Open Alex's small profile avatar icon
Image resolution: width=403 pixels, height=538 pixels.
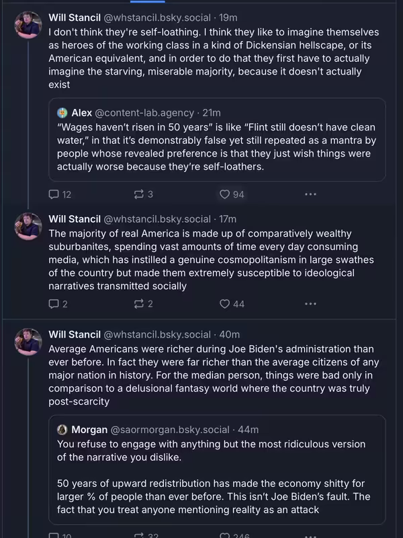62,112
